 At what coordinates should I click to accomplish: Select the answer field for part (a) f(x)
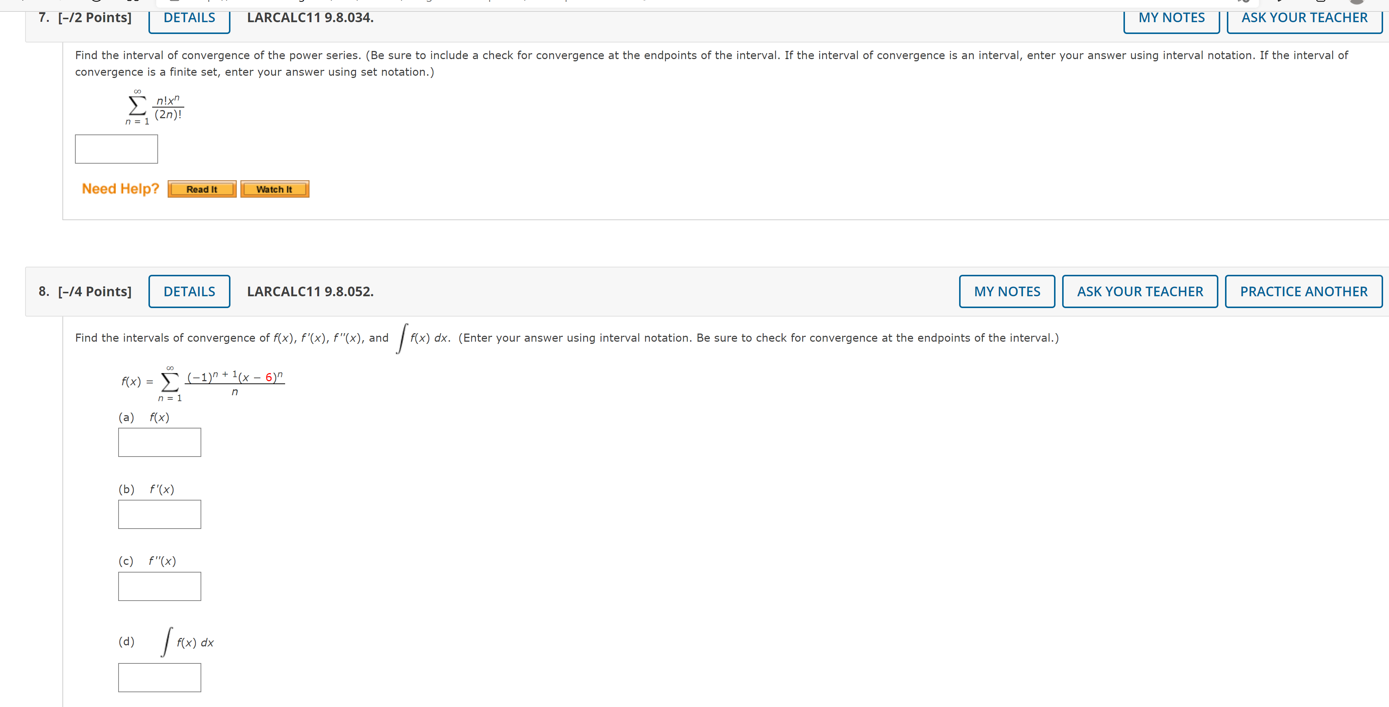point(159,442)
